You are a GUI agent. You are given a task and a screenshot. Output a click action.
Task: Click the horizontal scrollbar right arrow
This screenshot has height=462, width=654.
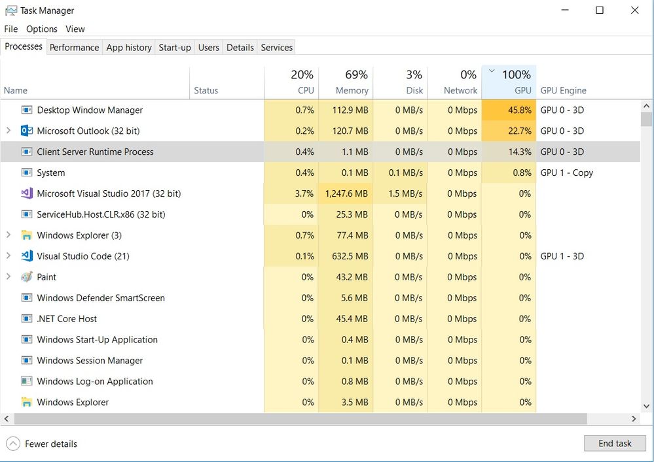(x=634, y=419)
